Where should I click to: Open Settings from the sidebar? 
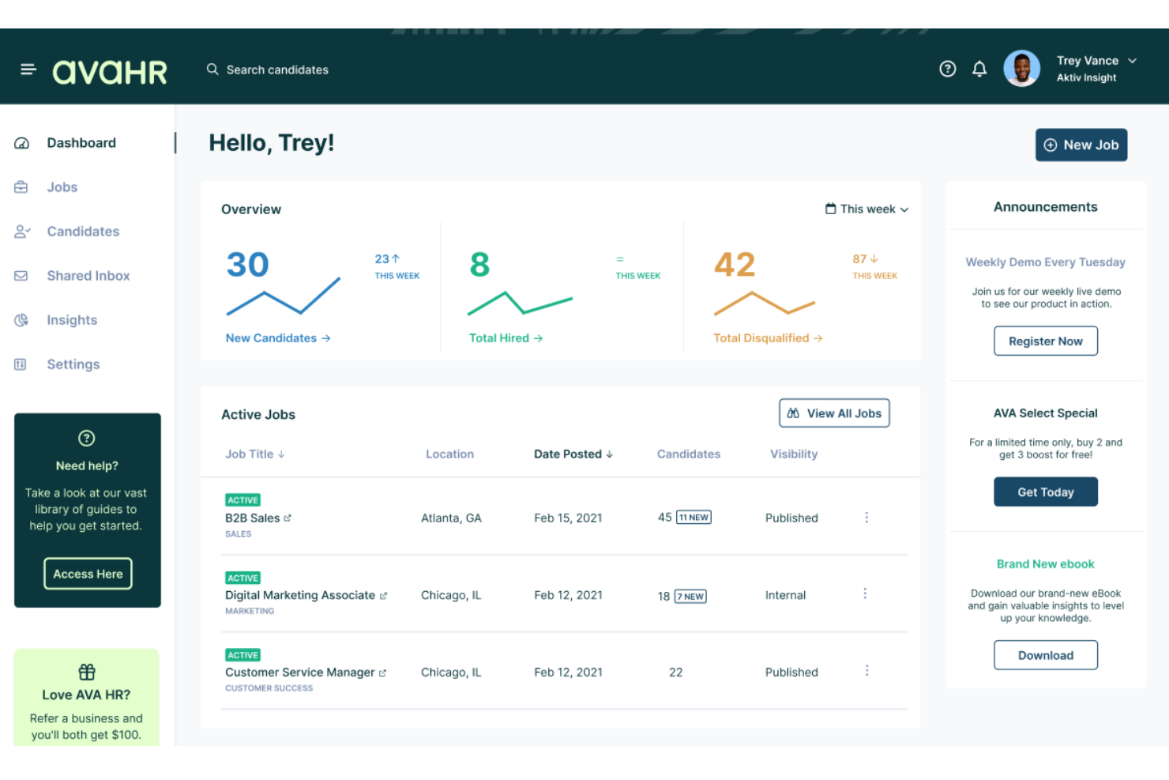pyautogui.click(x=73, y=364)
